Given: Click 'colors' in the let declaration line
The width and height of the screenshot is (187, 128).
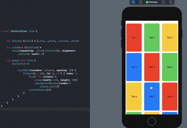Looking at the screenshot, I should [x=16, y=41].
